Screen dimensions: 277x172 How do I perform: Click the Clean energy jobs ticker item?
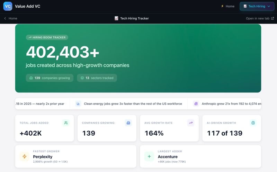click(128, 104)
